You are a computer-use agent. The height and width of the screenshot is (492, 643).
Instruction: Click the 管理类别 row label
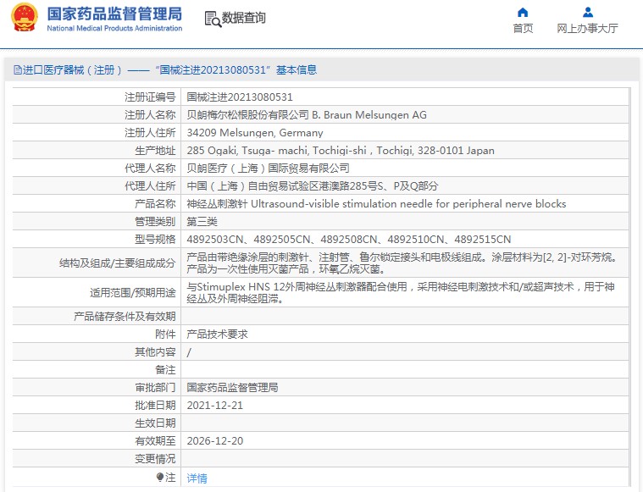point(155,222)
